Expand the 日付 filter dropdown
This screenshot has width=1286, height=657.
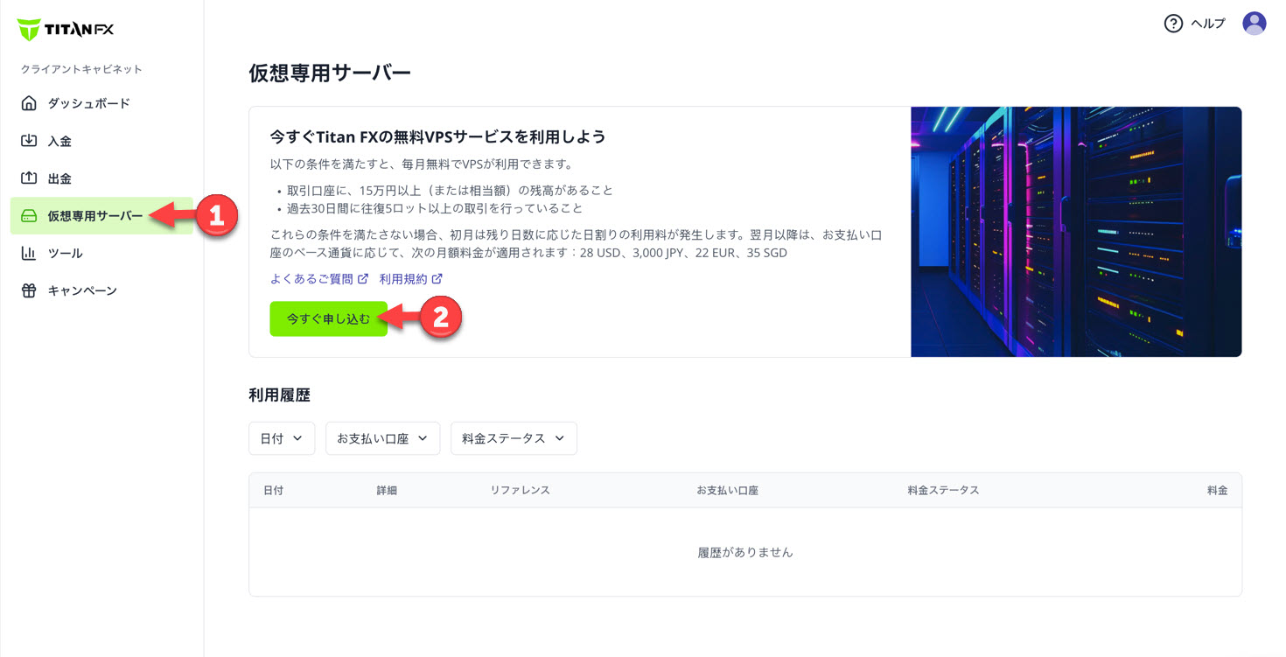pos(282,438)
